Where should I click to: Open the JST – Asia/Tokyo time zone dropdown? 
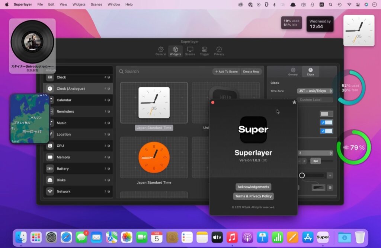coord(315,90)
